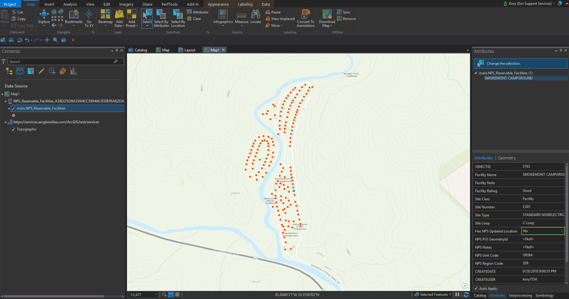Viewport: 569px width, 299px height.
Task: Collapse the Map1 tree node in Contents
Action: [x=2, y=94]
